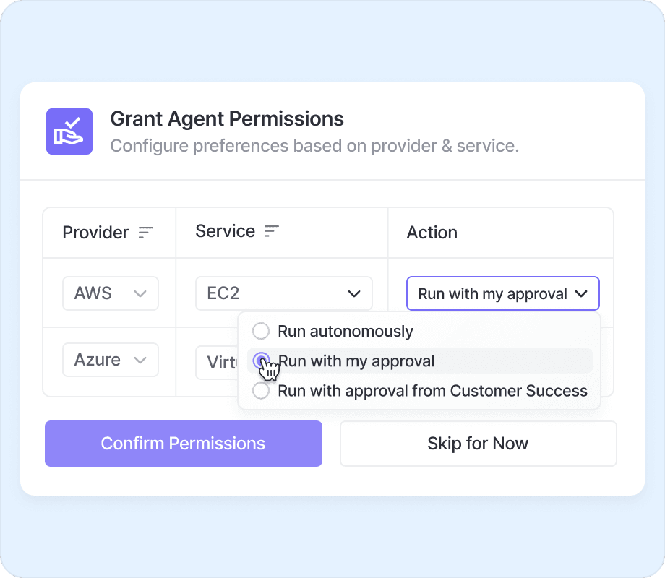Click the Action column header
The width and height of the screenshot is (665, 578).
[x=432, y=233]
